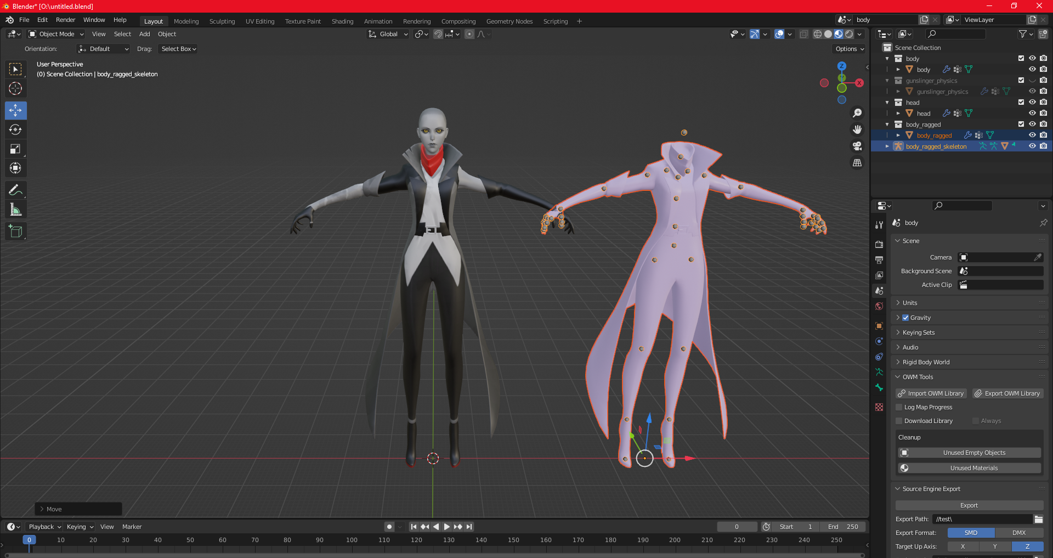Image resolution: width=1053 pixels, height=558 pixels.
Task: Open the Output properties tab
Action: point(879,260)
